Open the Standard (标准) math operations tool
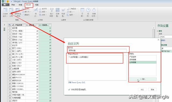Image resolution: width=172 pixels, height=102 pixels. point(58,12)
